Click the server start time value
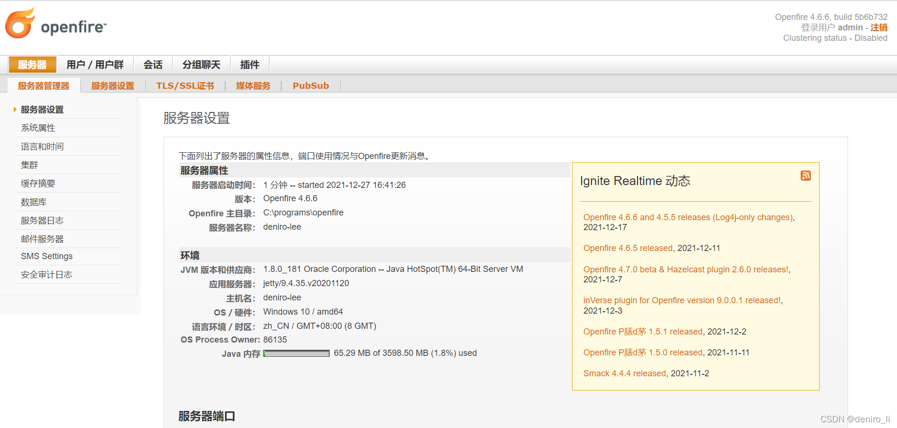Image resolution: width=897 pixels, height=428 pixels. tap(334, 185)
